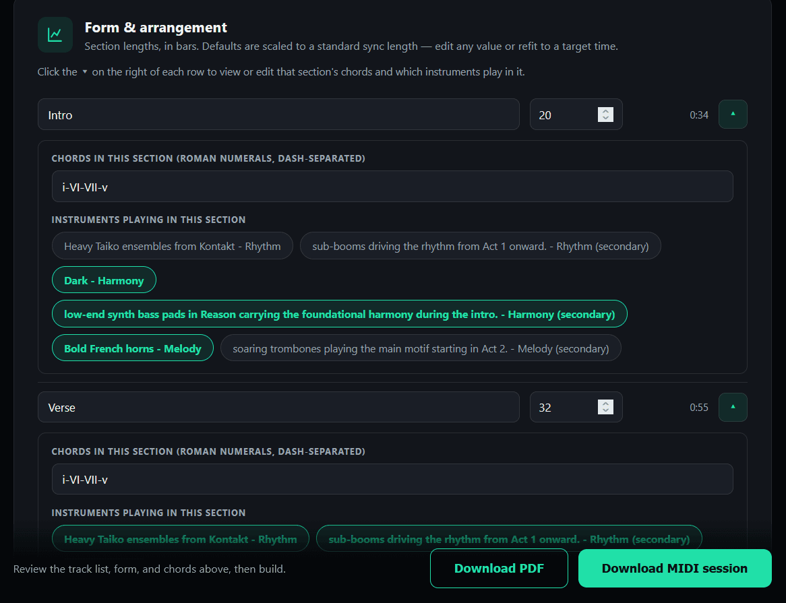The height and width of the screenshot is (603, 786).
Task: Toggle sub-booms Rhythm (secondary) in Verse
Action: pyautogui.click(x=509, y=539)
